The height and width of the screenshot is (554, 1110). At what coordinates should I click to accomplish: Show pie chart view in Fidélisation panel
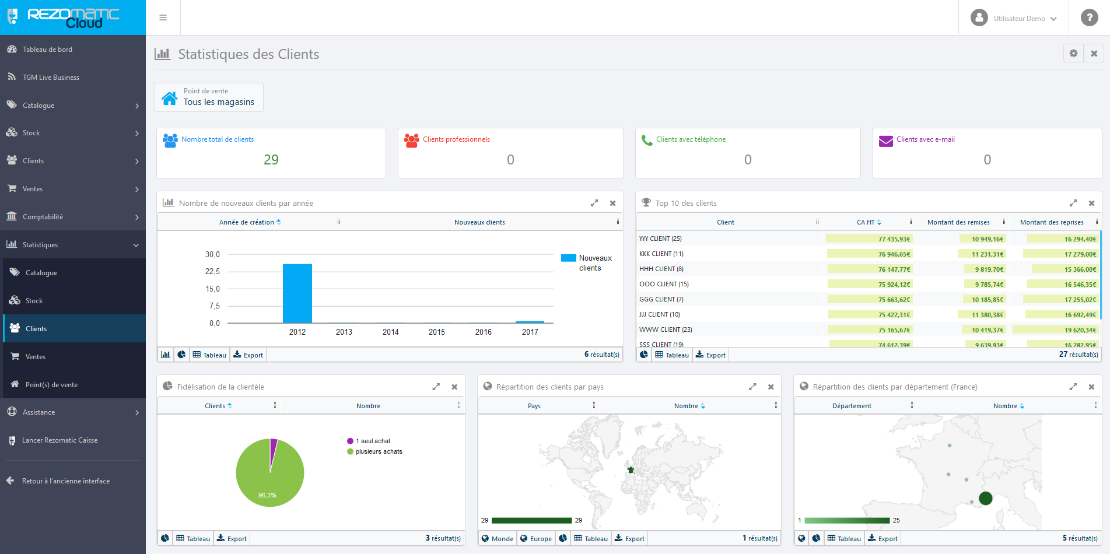click(165, 538)
